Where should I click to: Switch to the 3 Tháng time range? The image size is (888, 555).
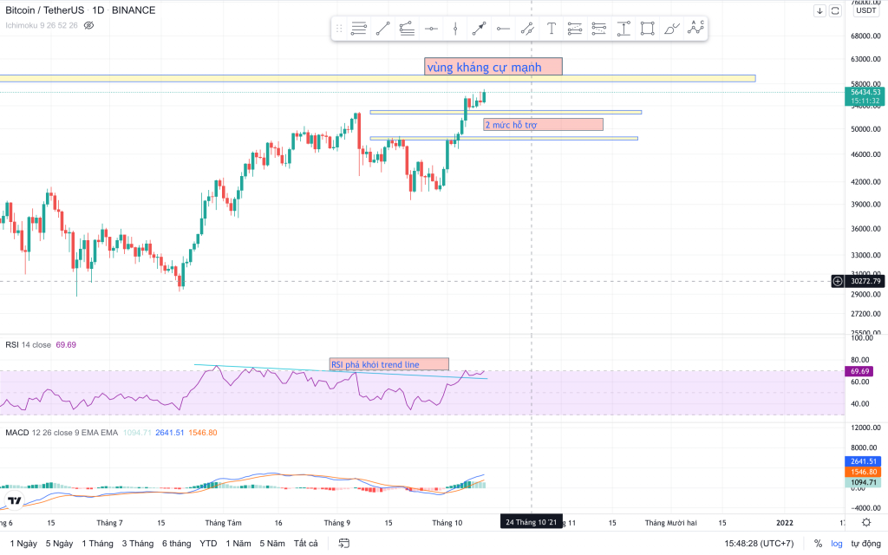pyautogui.click(x=137, y=544)
